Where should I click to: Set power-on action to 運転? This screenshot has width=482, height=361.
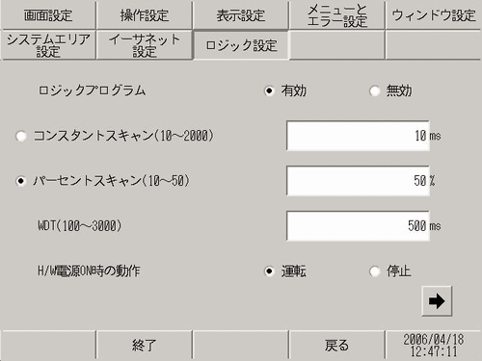(x=269, y=271)
